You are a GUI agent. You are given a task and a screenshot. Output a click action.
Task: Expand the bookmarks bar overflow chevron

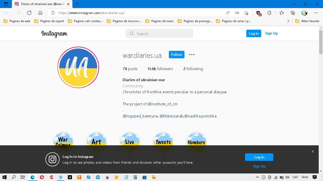click(x=288, y=21)
